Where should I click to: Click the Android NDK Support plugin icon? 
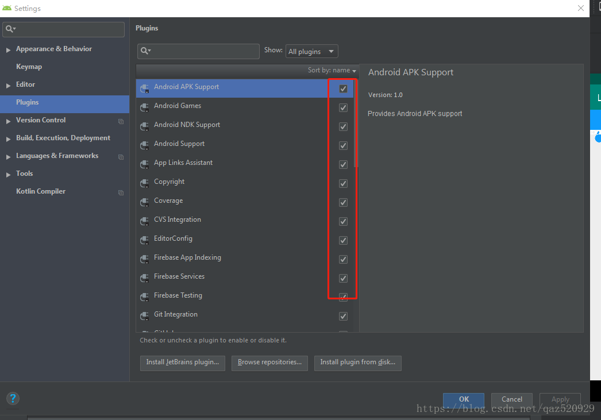(144, 126)
